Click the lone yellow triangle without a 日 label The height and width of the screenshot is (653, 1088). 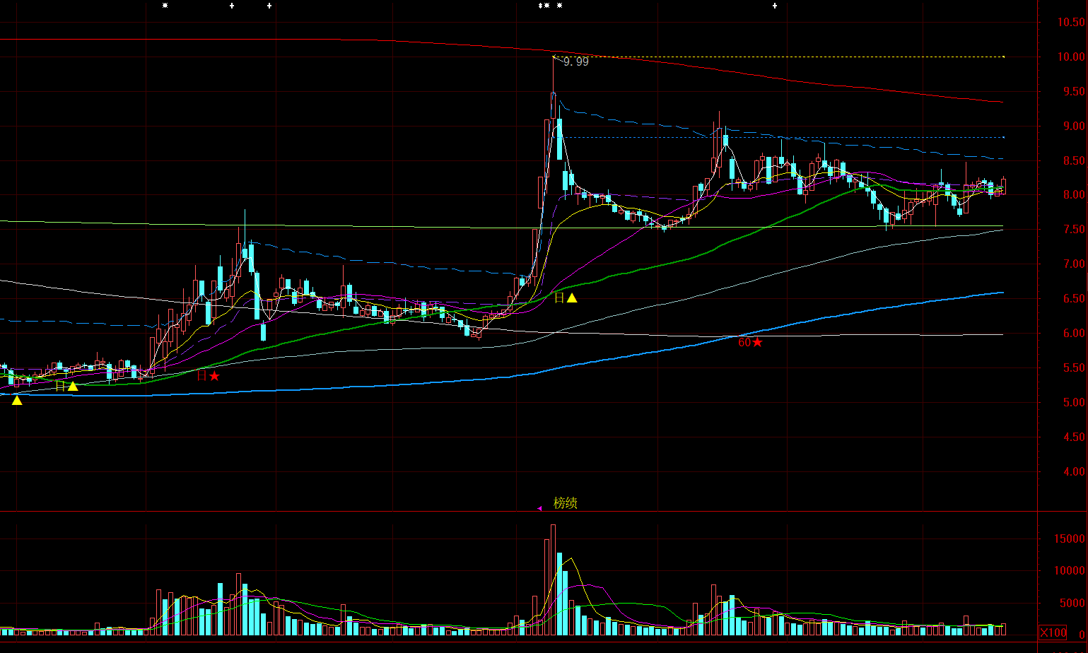pyautogui.click(x=17, y=400)
